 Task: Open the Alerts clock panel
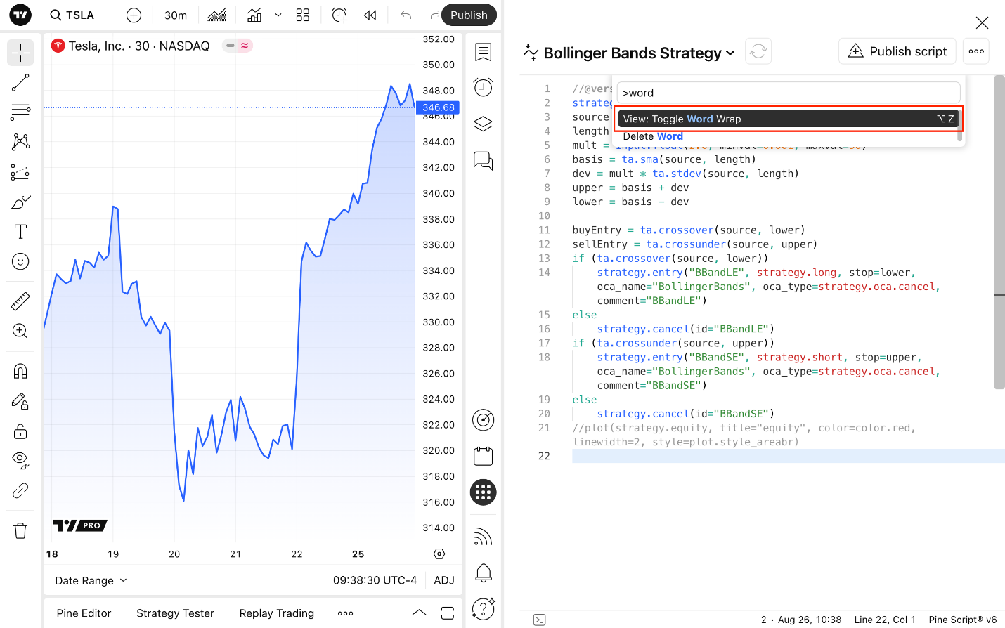(x=484, y=87)
